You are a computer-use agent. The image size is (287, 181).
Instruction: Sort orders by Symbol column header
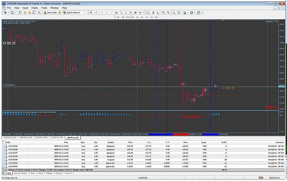coord(111,142)
